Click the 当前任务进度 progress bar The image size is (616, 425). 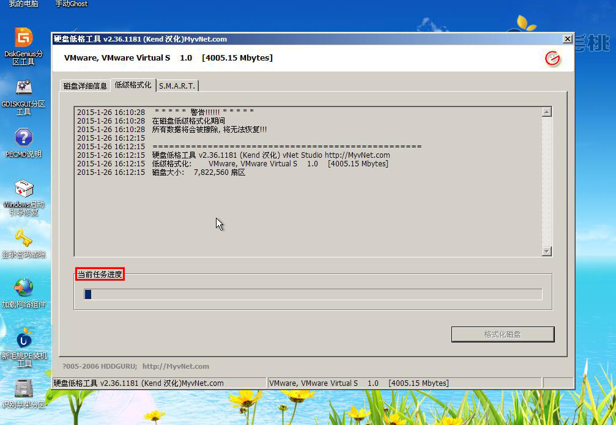313,294
